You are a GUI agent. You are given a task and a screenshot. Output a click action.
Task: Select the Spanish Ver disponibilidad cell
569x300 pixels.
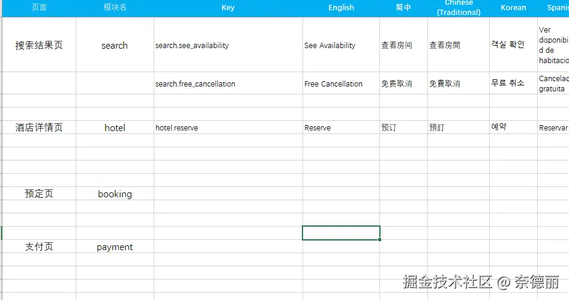553,44
